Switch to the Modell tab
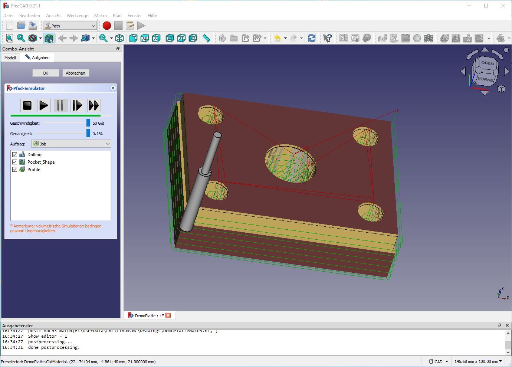 (x=10, y=58)
